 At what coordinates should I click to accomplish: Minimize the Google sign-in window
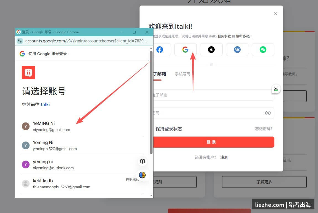click(x=122, y=32)
